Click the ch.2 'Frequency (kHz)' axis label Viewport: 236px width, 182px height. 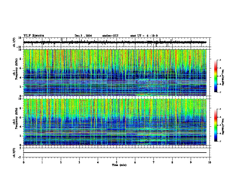(16, 118)
